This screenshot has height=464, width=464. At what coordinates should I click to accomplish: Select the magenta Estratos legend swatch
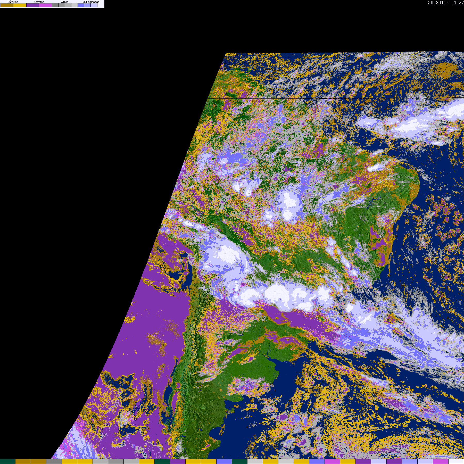[x=46, y=5]
